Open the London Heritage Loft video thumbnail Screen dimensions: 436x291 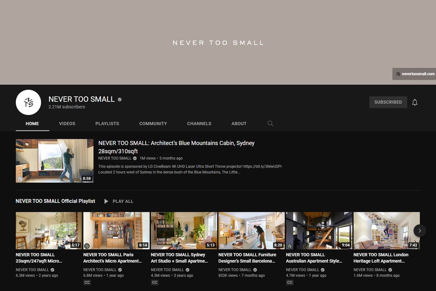point(387,230)
